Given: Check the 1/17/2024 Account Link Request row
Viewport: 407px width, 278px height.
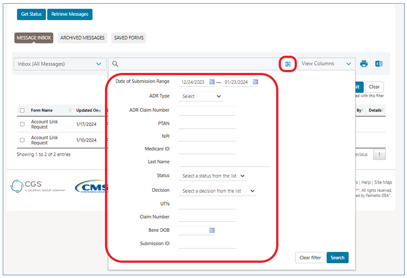Looking at the screenshot, I should tap(22, 124).
